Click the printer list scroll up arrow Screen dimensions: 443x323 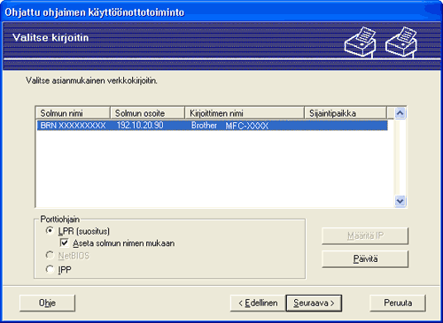tap(400, 113)
